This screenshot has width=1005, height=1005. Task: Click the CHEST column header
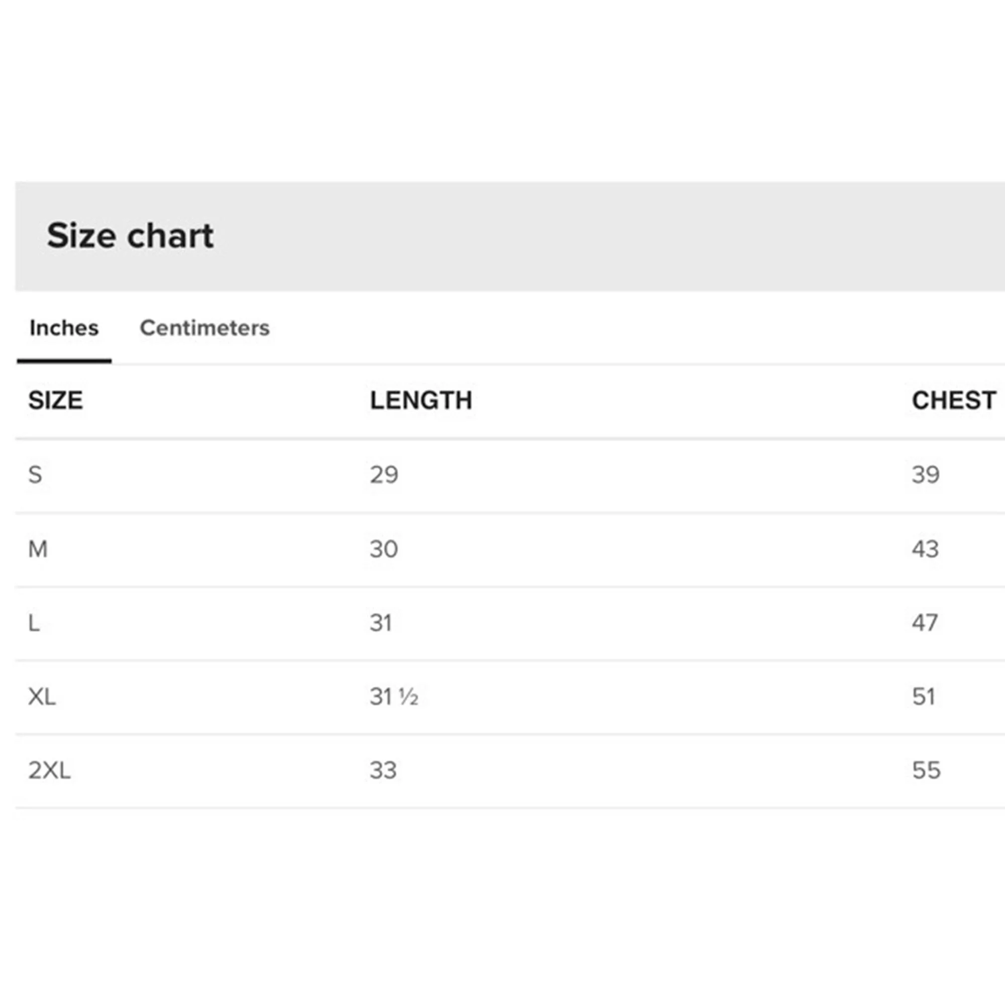point(954,400)
